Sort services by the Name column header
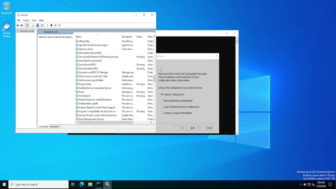 (x=98, y=37)
